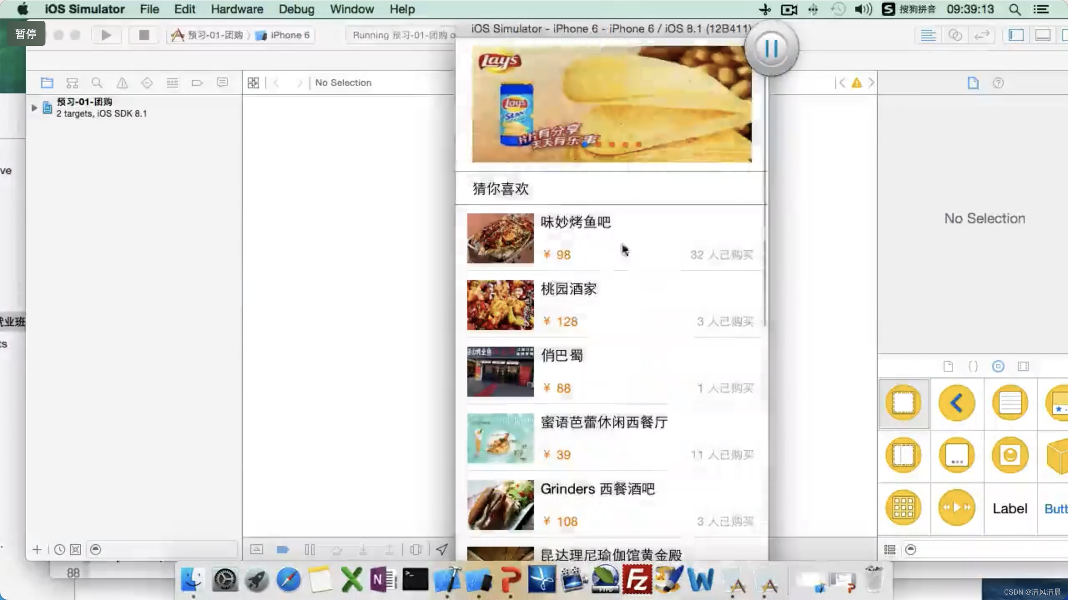This screenshot has height=600, width=1068.
Task: Click the Xcode Run play button
Action: click(x=106, y=35)
